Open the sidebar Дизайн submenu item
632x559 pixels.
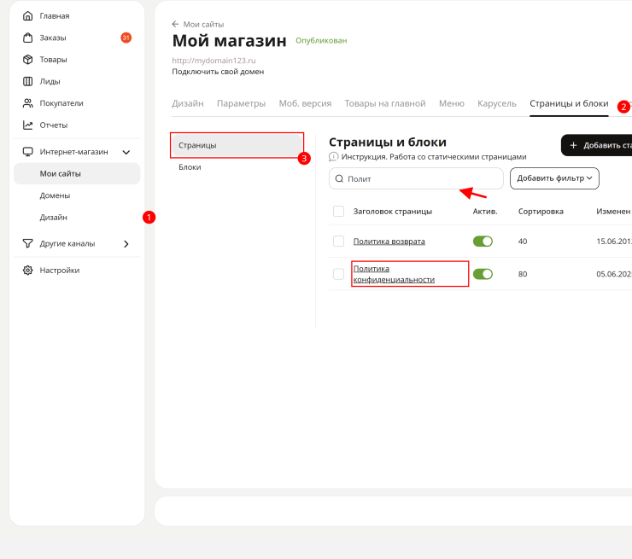(53, 217)
